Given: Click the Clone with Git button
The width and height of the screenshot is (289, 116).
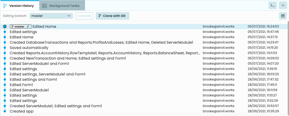Looking at the screenshot, I should click(x=112, y=16).
